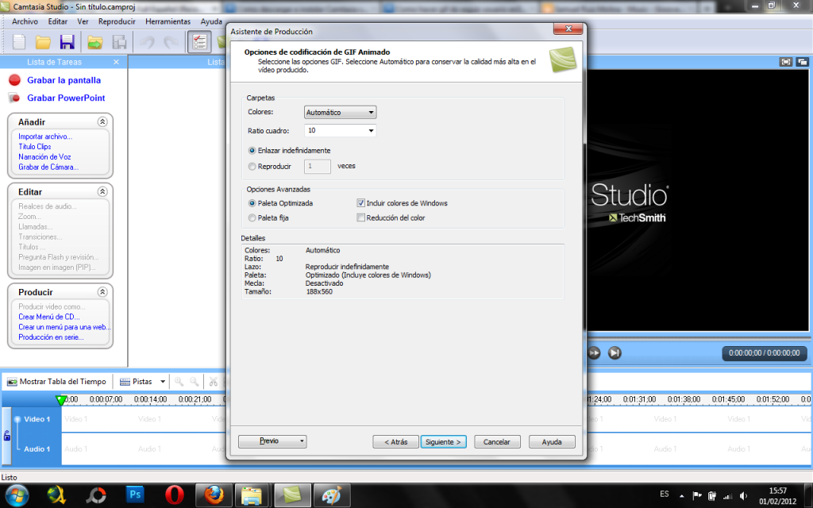Save project with the floppy disk icon
The height and width of the screenshot is (508, 813).
67,42
